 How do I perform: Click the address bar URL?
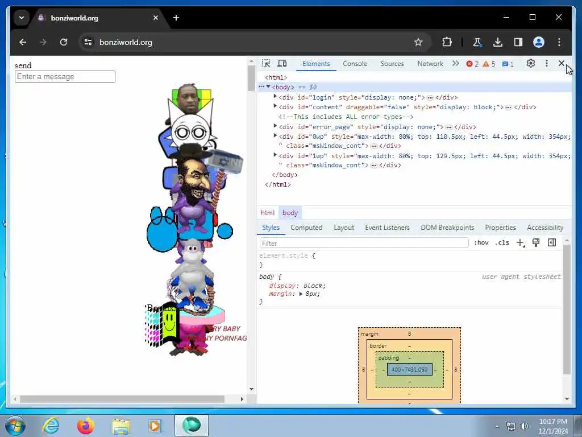[126, 42]
